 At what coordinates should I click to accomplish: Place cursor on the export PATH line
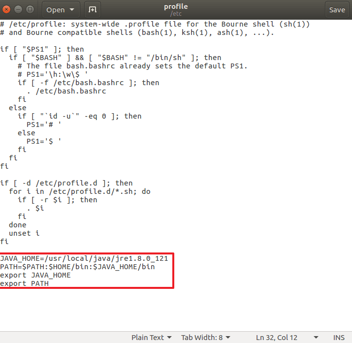[25, 283]
